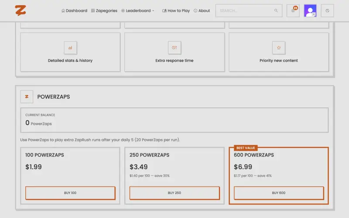Screen dimensions: 349x218
Task: Click the 100 POWERZAPS package title
Action: tap(44, 155)
